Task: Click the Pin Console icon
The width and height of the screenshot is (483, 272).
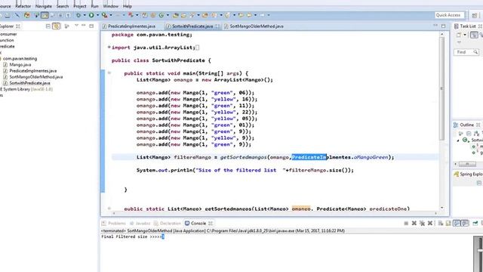Action: tap(475, 223)
